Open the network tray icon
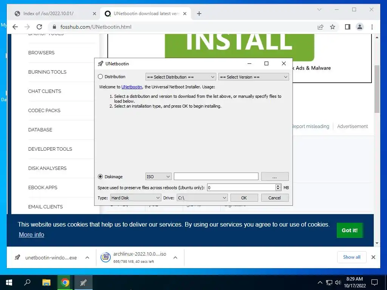Viewport: 387px width, 290px height. [x=329, y=282]
